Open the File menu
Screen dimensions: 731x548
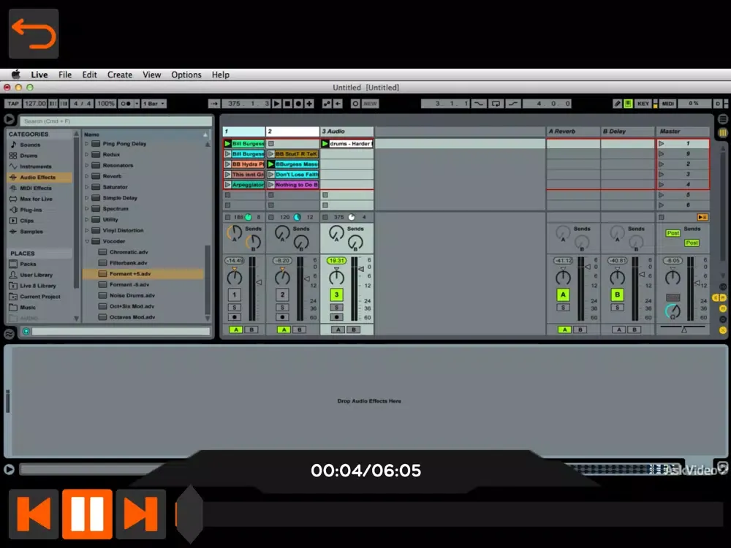pyautogui.click(x=65, y=75)
